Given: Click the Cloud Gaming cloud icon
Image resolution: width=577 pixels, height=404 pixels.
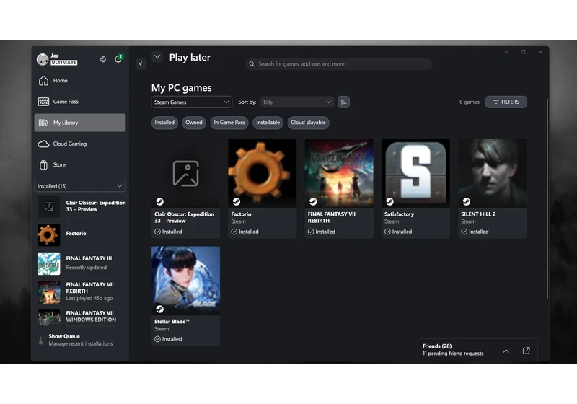Looking at the screenshot, I should [x=43, y=144].
